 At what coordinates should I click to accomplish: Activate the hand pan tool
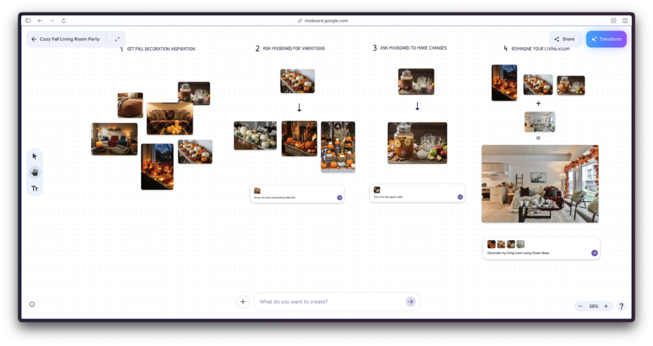34,172
